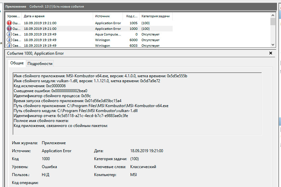Sort by the Категория задачи column
Viewport: 281px width, 187px height.
(155, 16)
